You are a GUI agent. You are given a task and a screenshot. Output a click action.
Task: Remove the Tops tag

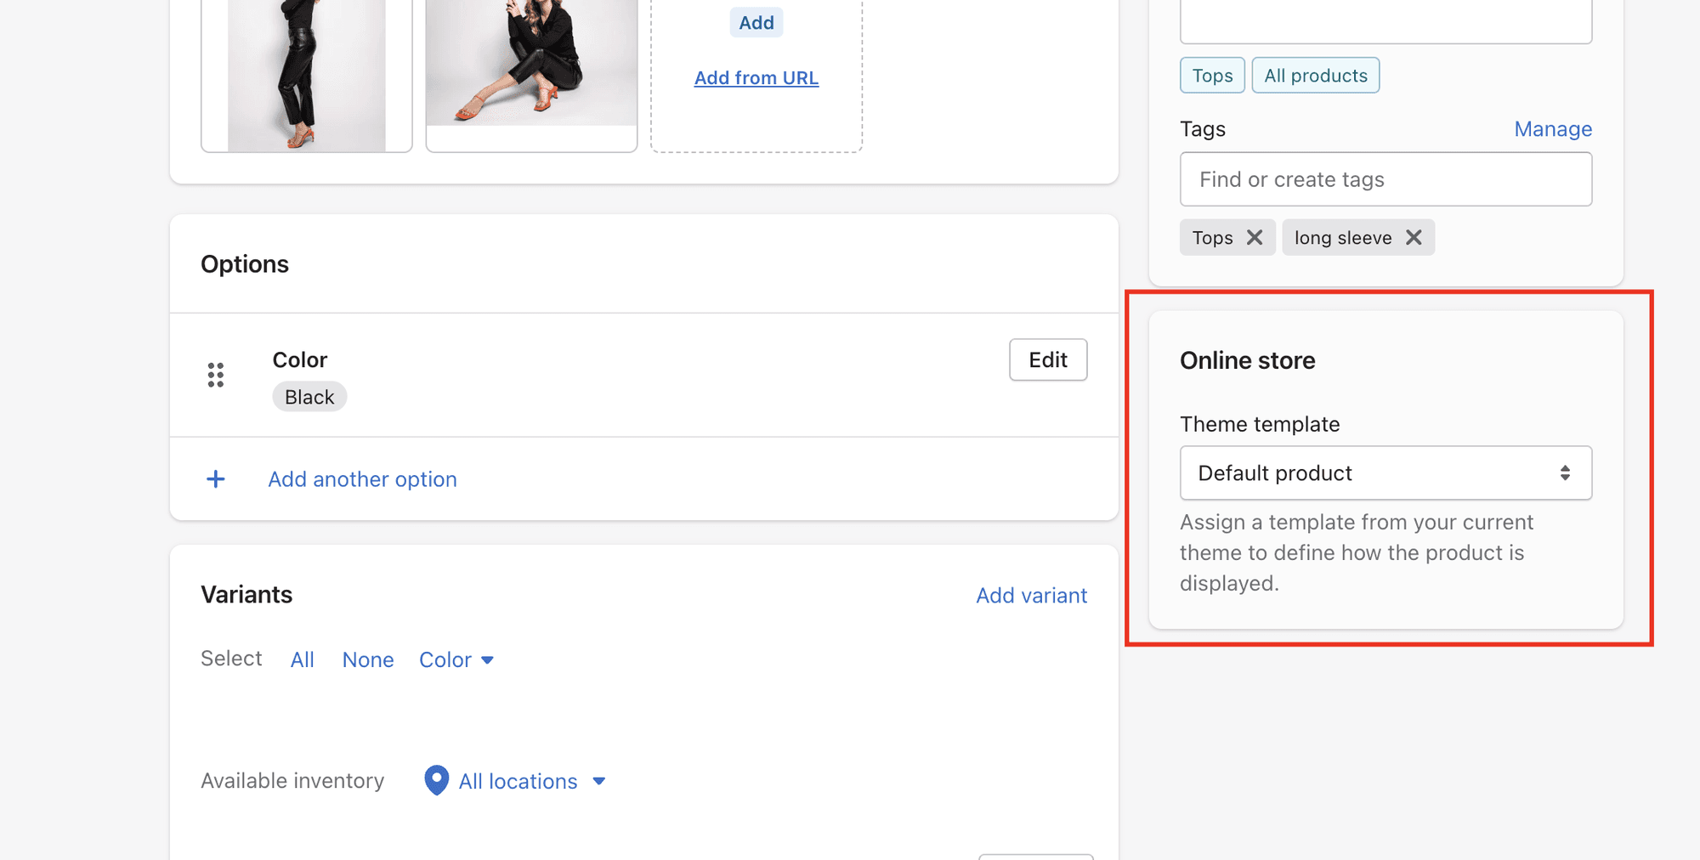tap(1255, 238)
